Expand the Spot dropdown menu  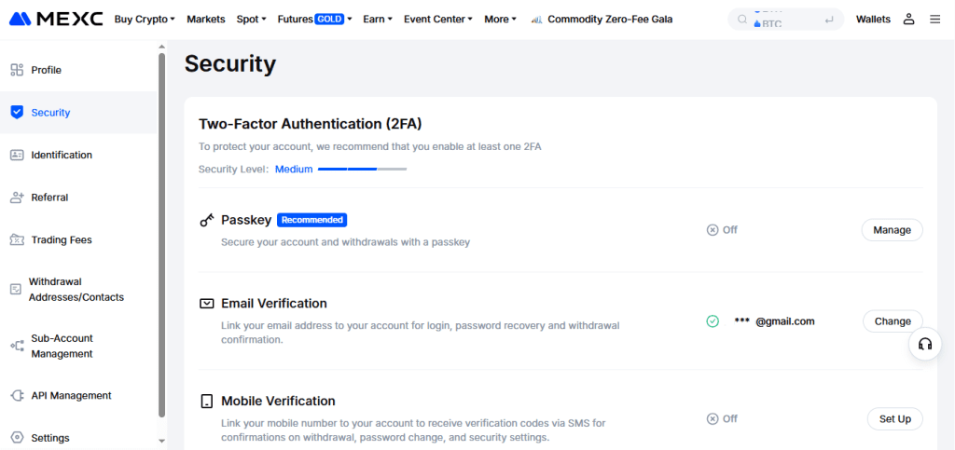[x=251, y=20]
